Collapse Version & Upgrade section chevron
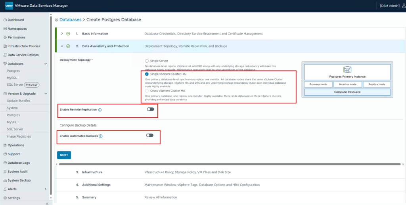 tap(46, 94)
